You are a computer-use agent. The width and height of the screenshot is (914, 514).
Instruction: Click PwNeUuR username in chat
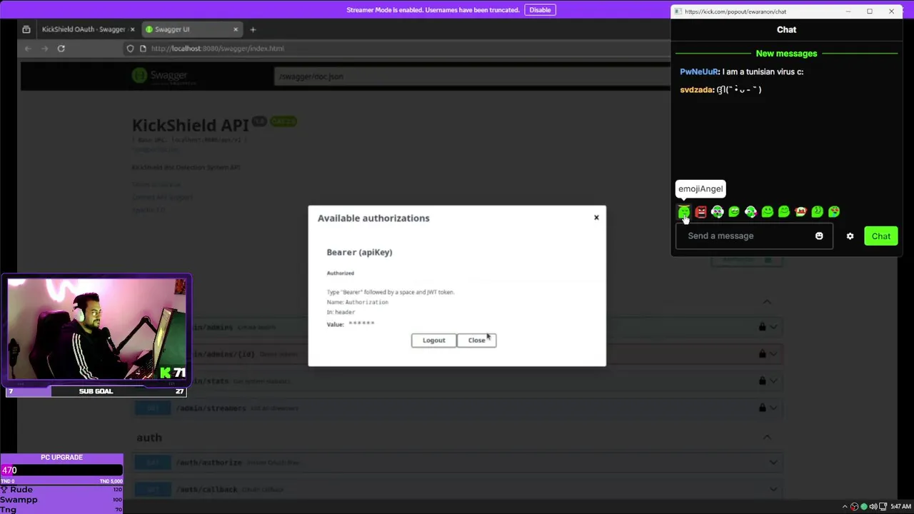coord(699,71)
